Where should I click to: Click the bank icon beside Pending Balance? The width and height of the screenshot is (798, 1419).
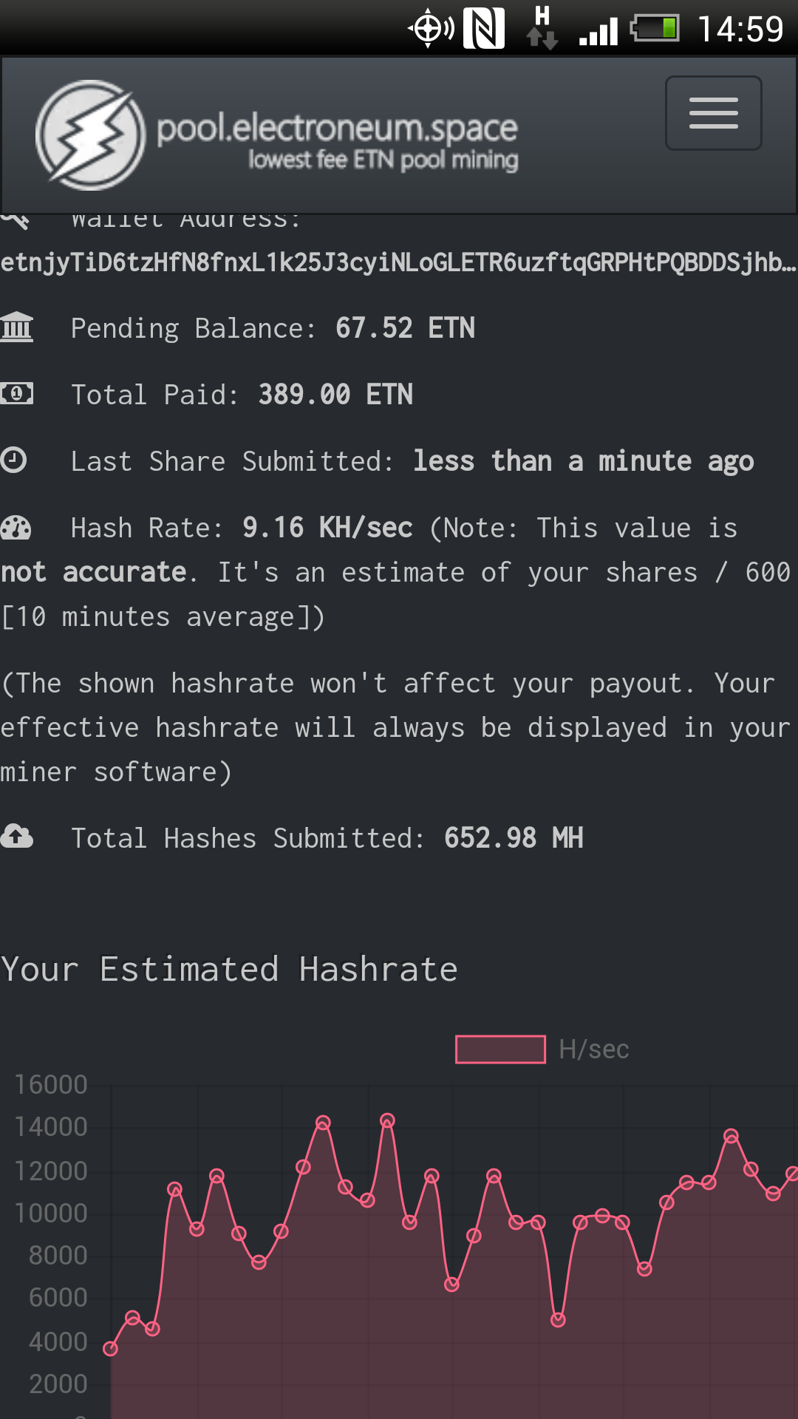17,327
